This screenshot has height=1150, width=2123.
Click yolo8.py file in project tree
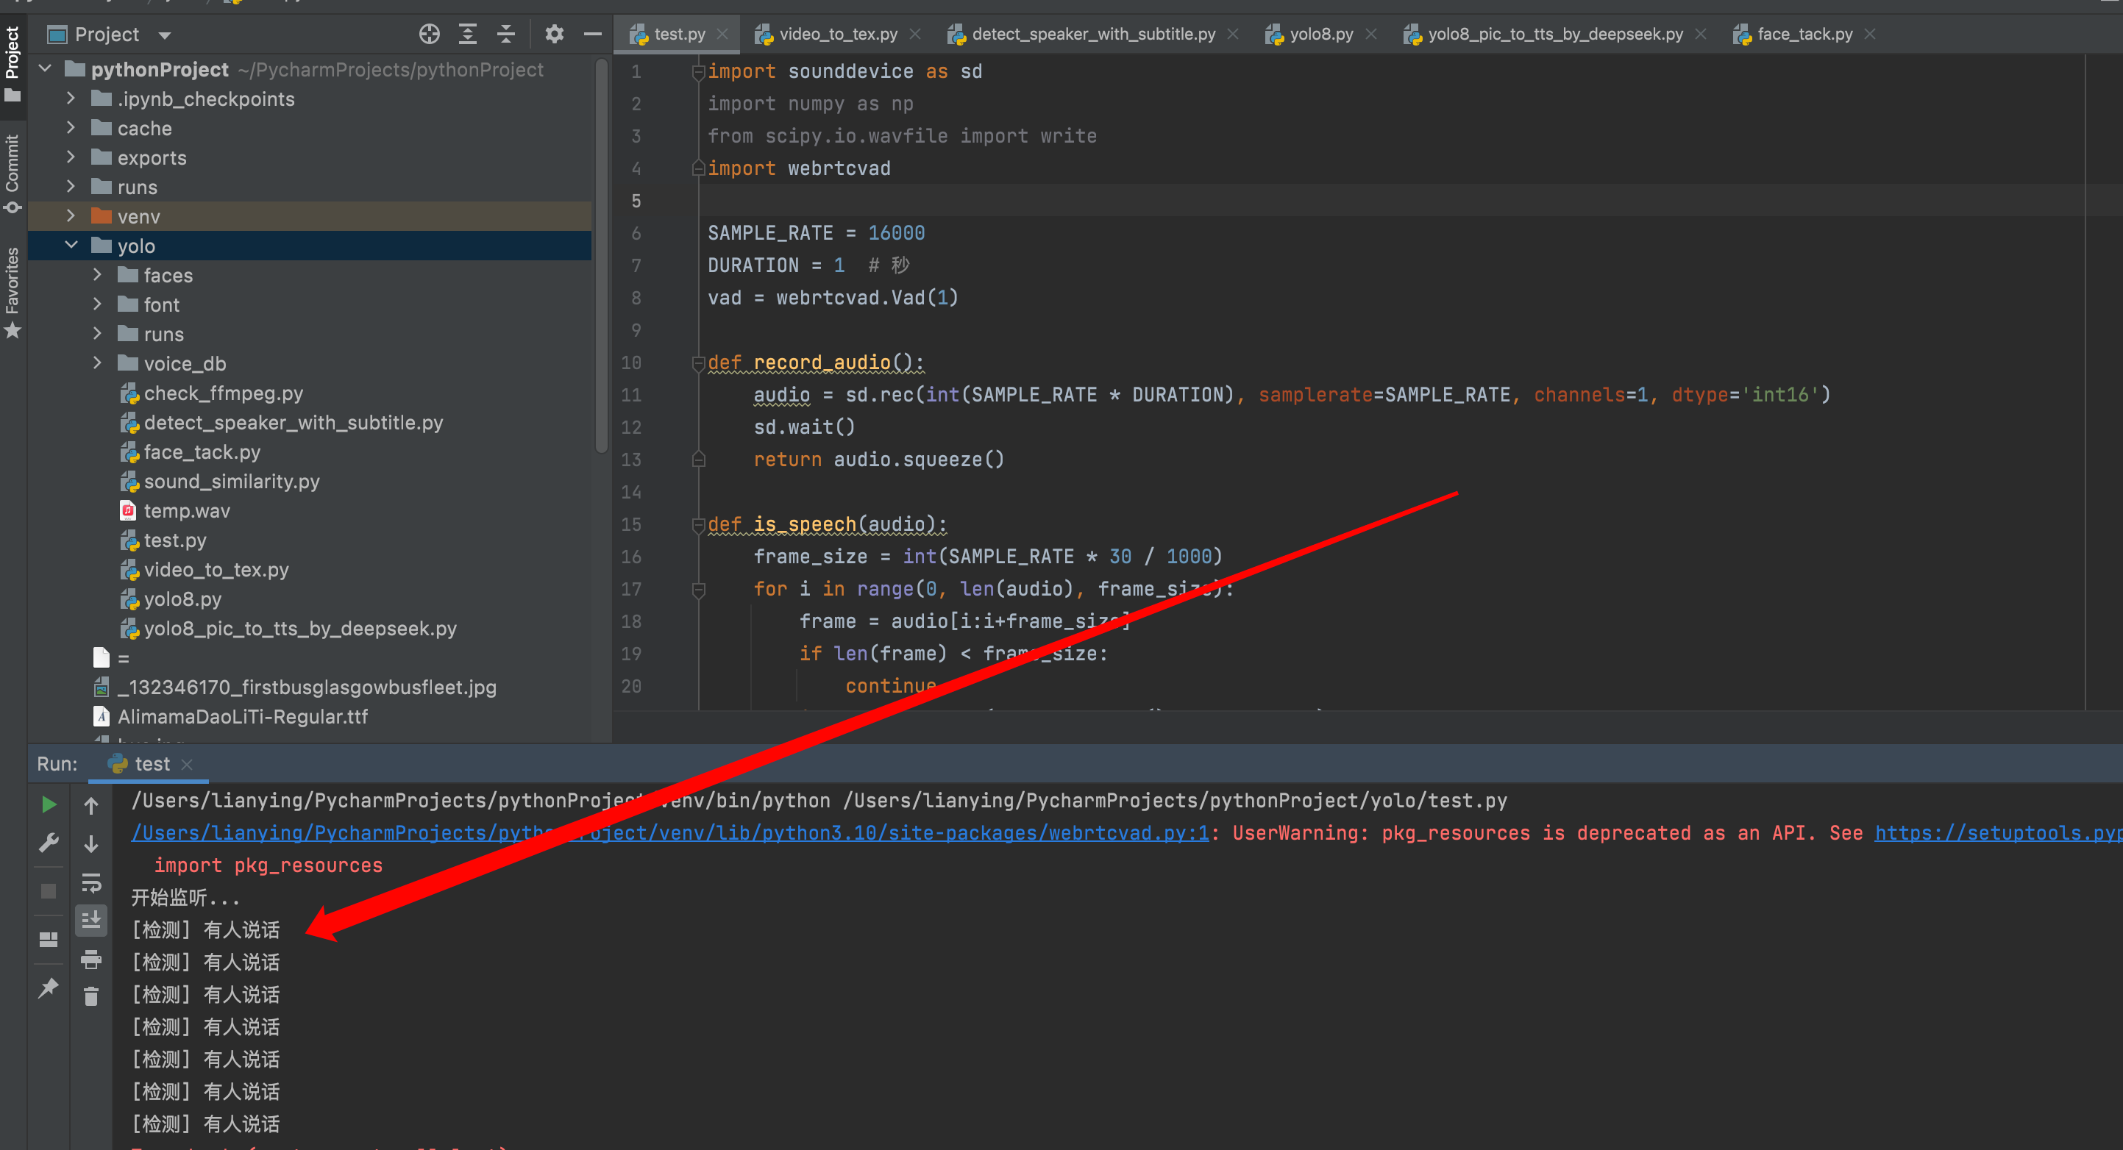coord(182,599)
